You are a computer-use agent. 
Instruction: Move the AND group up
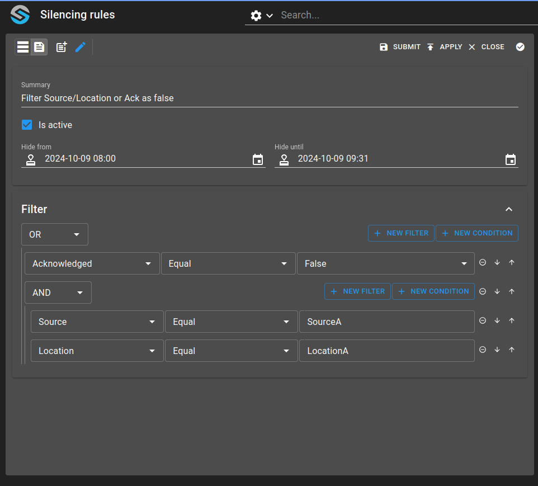click(x=512, y=291)
